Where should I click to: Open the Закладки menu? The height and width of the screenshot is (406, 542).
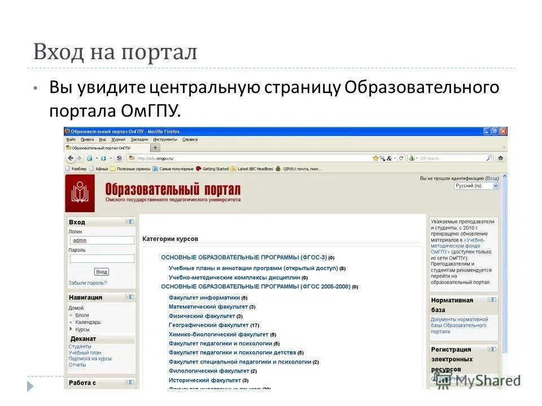coord(139,139)
